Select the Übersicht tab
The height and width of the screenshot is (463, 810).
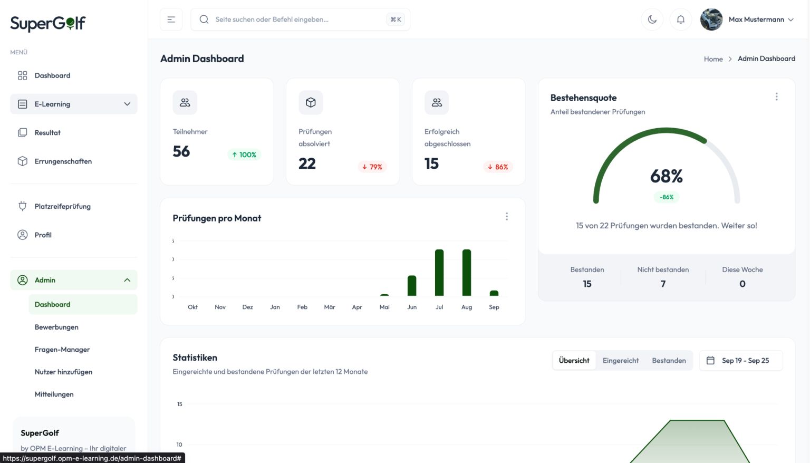pos(574,361)
